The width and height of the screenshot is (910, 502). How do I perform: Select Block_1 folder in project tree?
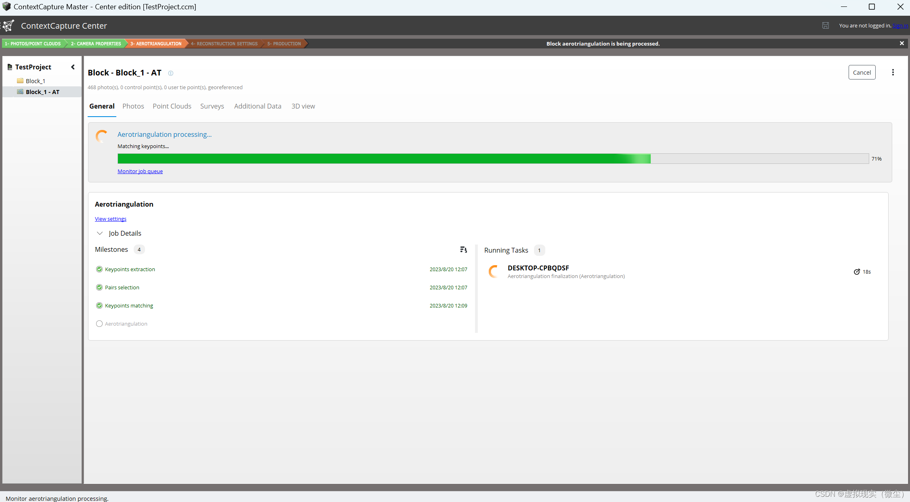pyautogui.click(x=35, y=81)
